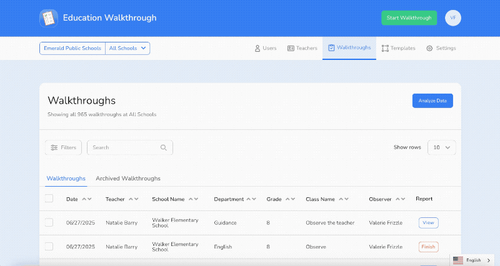This screenshot has width=500, height=266.
Task: Sort by the Date column arrows
Action: click(x=87, y=199)
